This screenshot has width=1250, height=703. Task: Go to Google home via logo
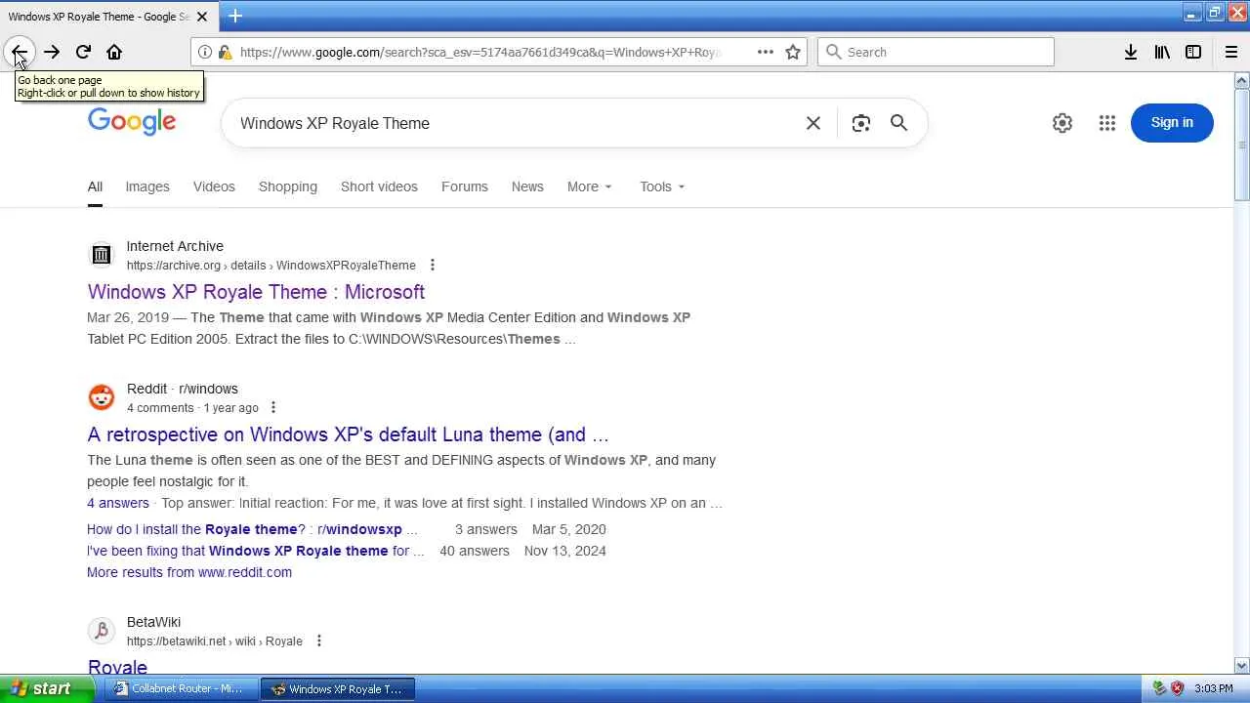click(132, 122)
